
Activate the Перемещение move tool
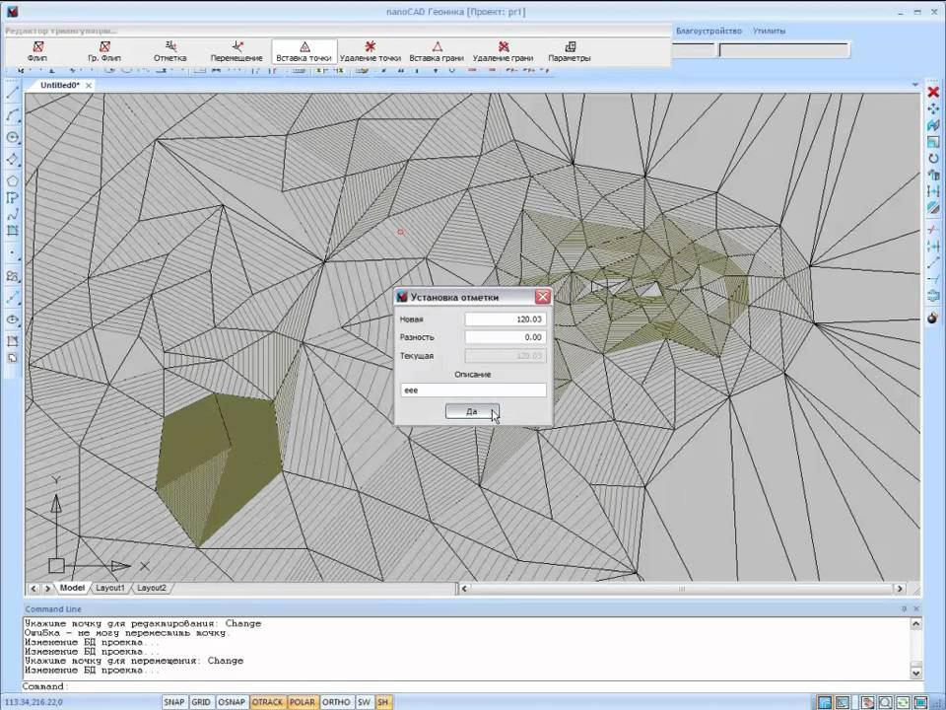point(236,51)
